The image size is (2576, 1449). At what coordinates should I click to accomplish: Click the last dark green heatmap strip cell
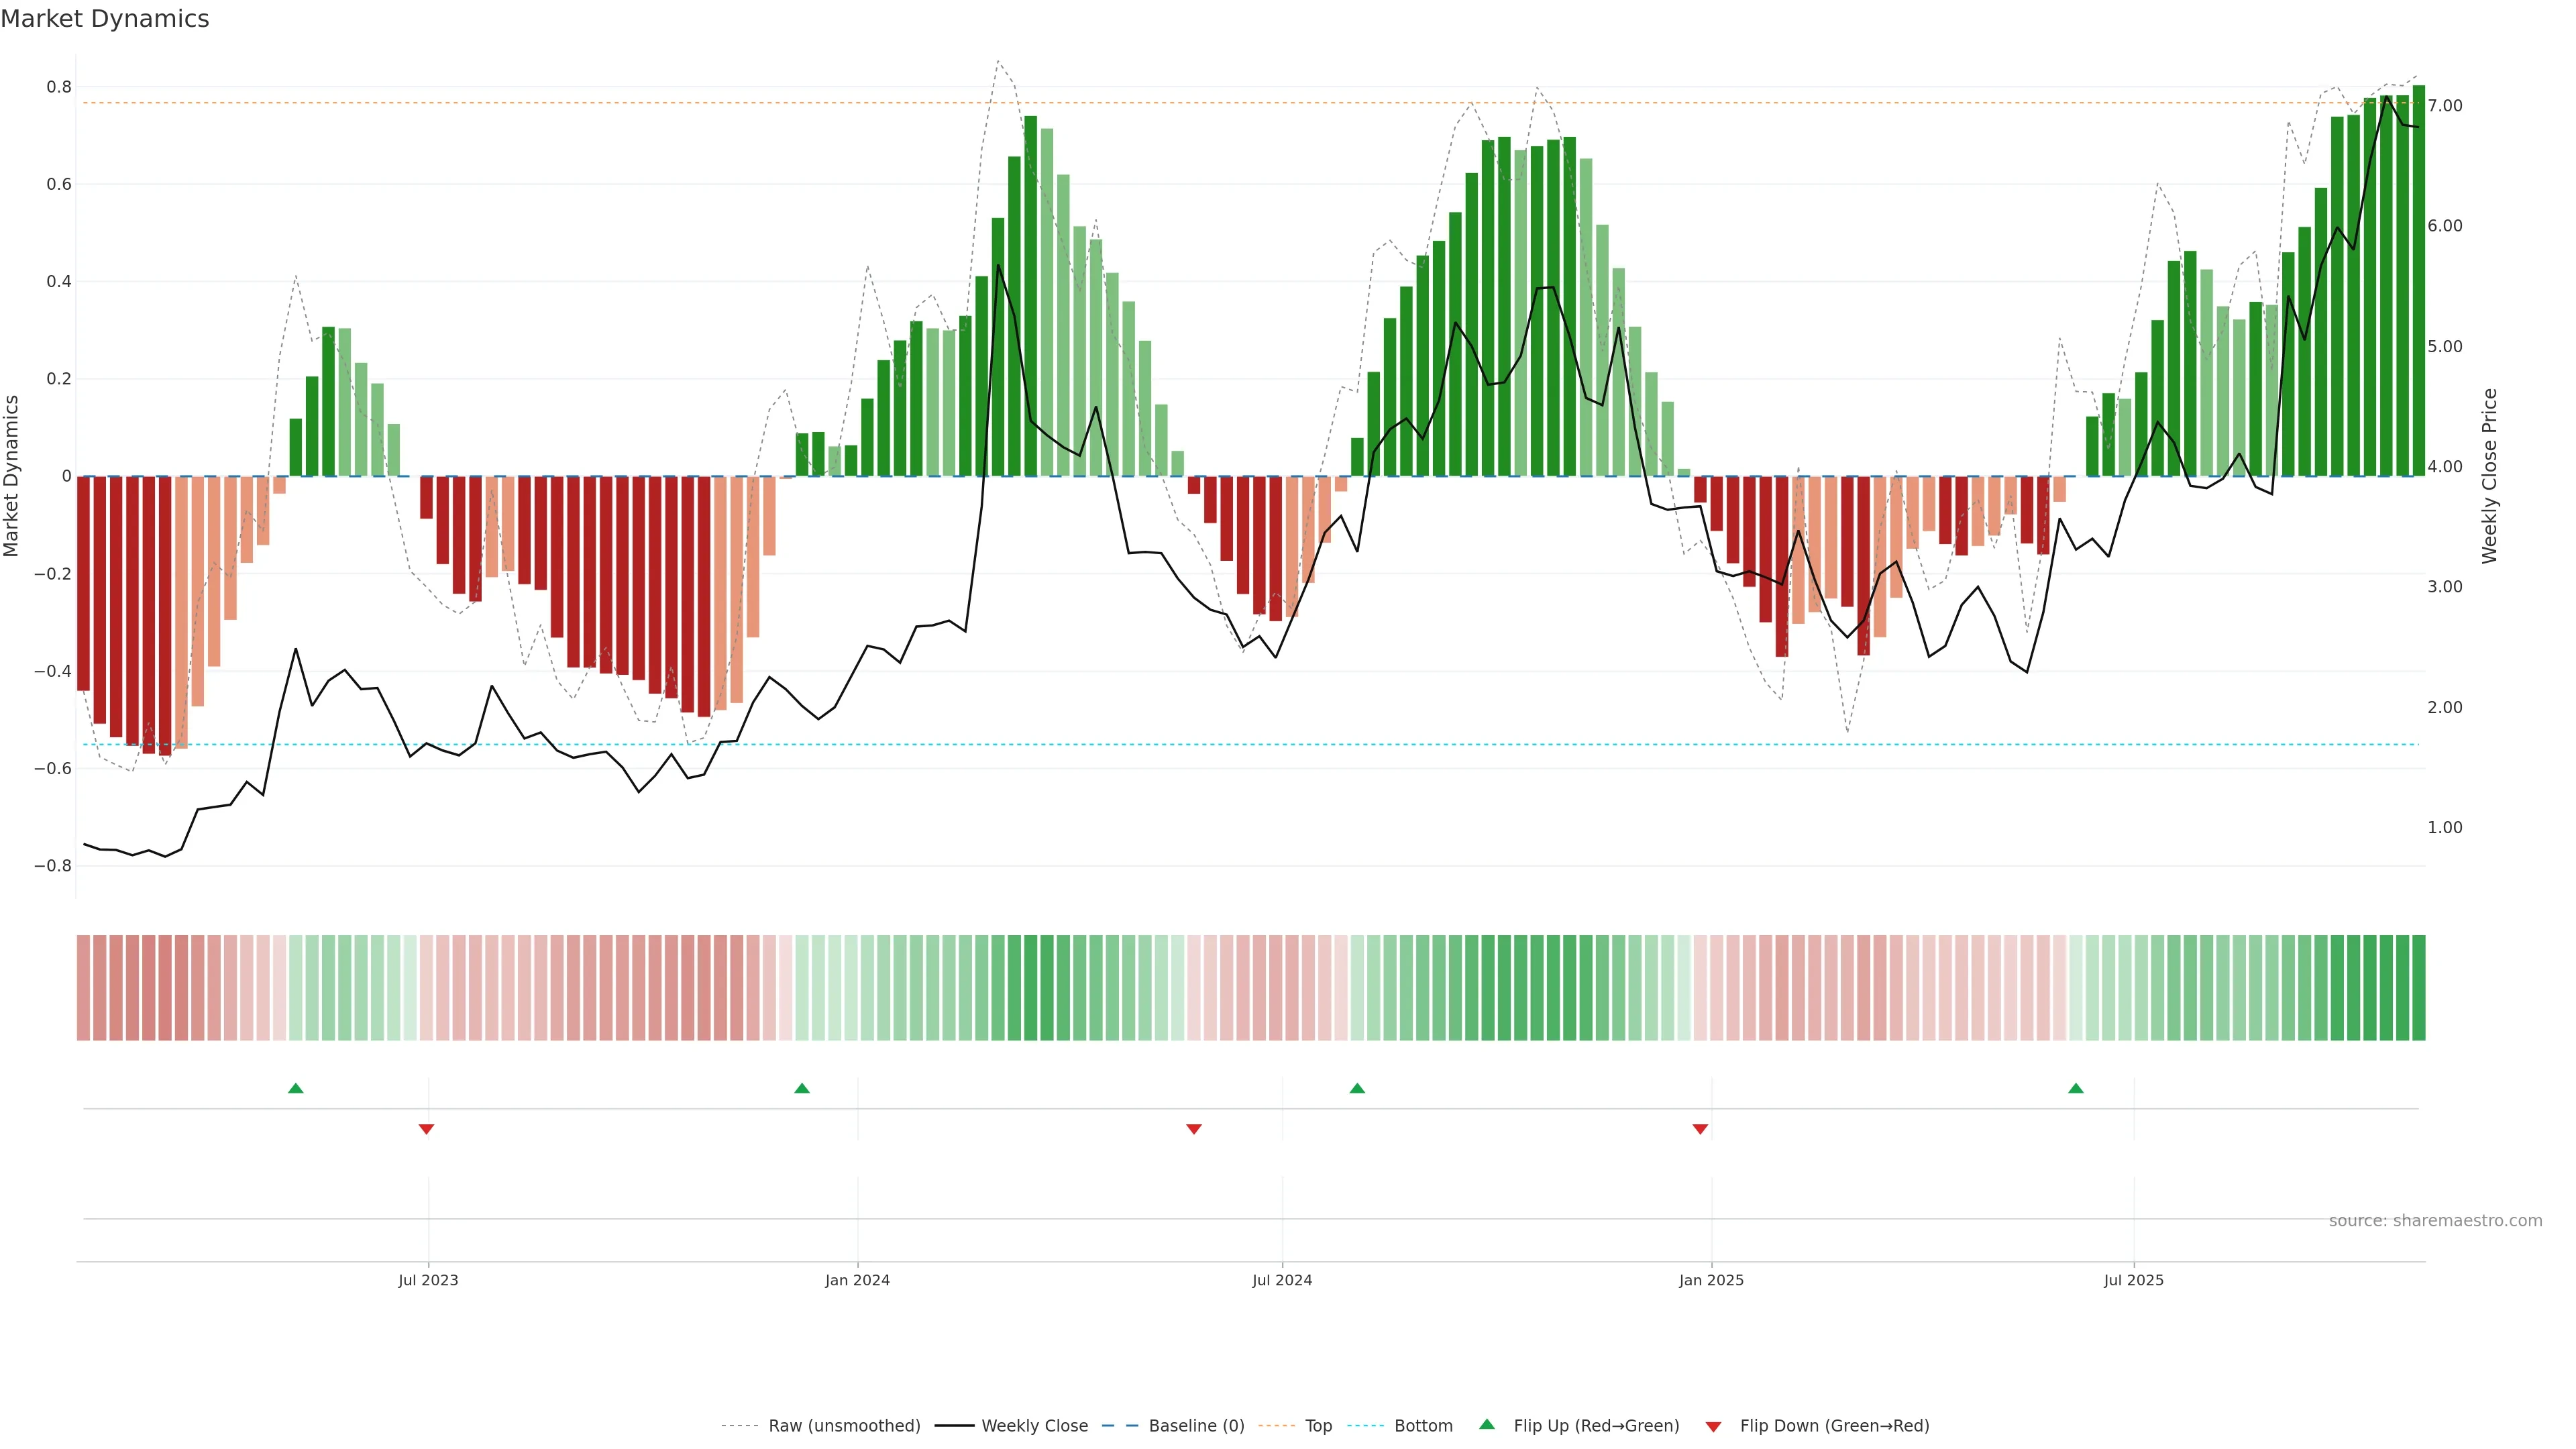tap(2419, 988)
